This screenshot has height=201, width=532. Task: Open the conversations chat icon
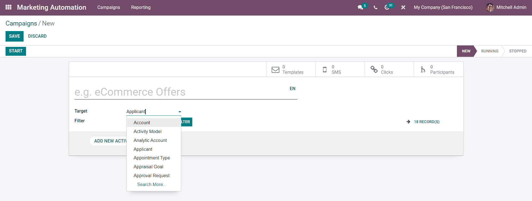[360, 7]
